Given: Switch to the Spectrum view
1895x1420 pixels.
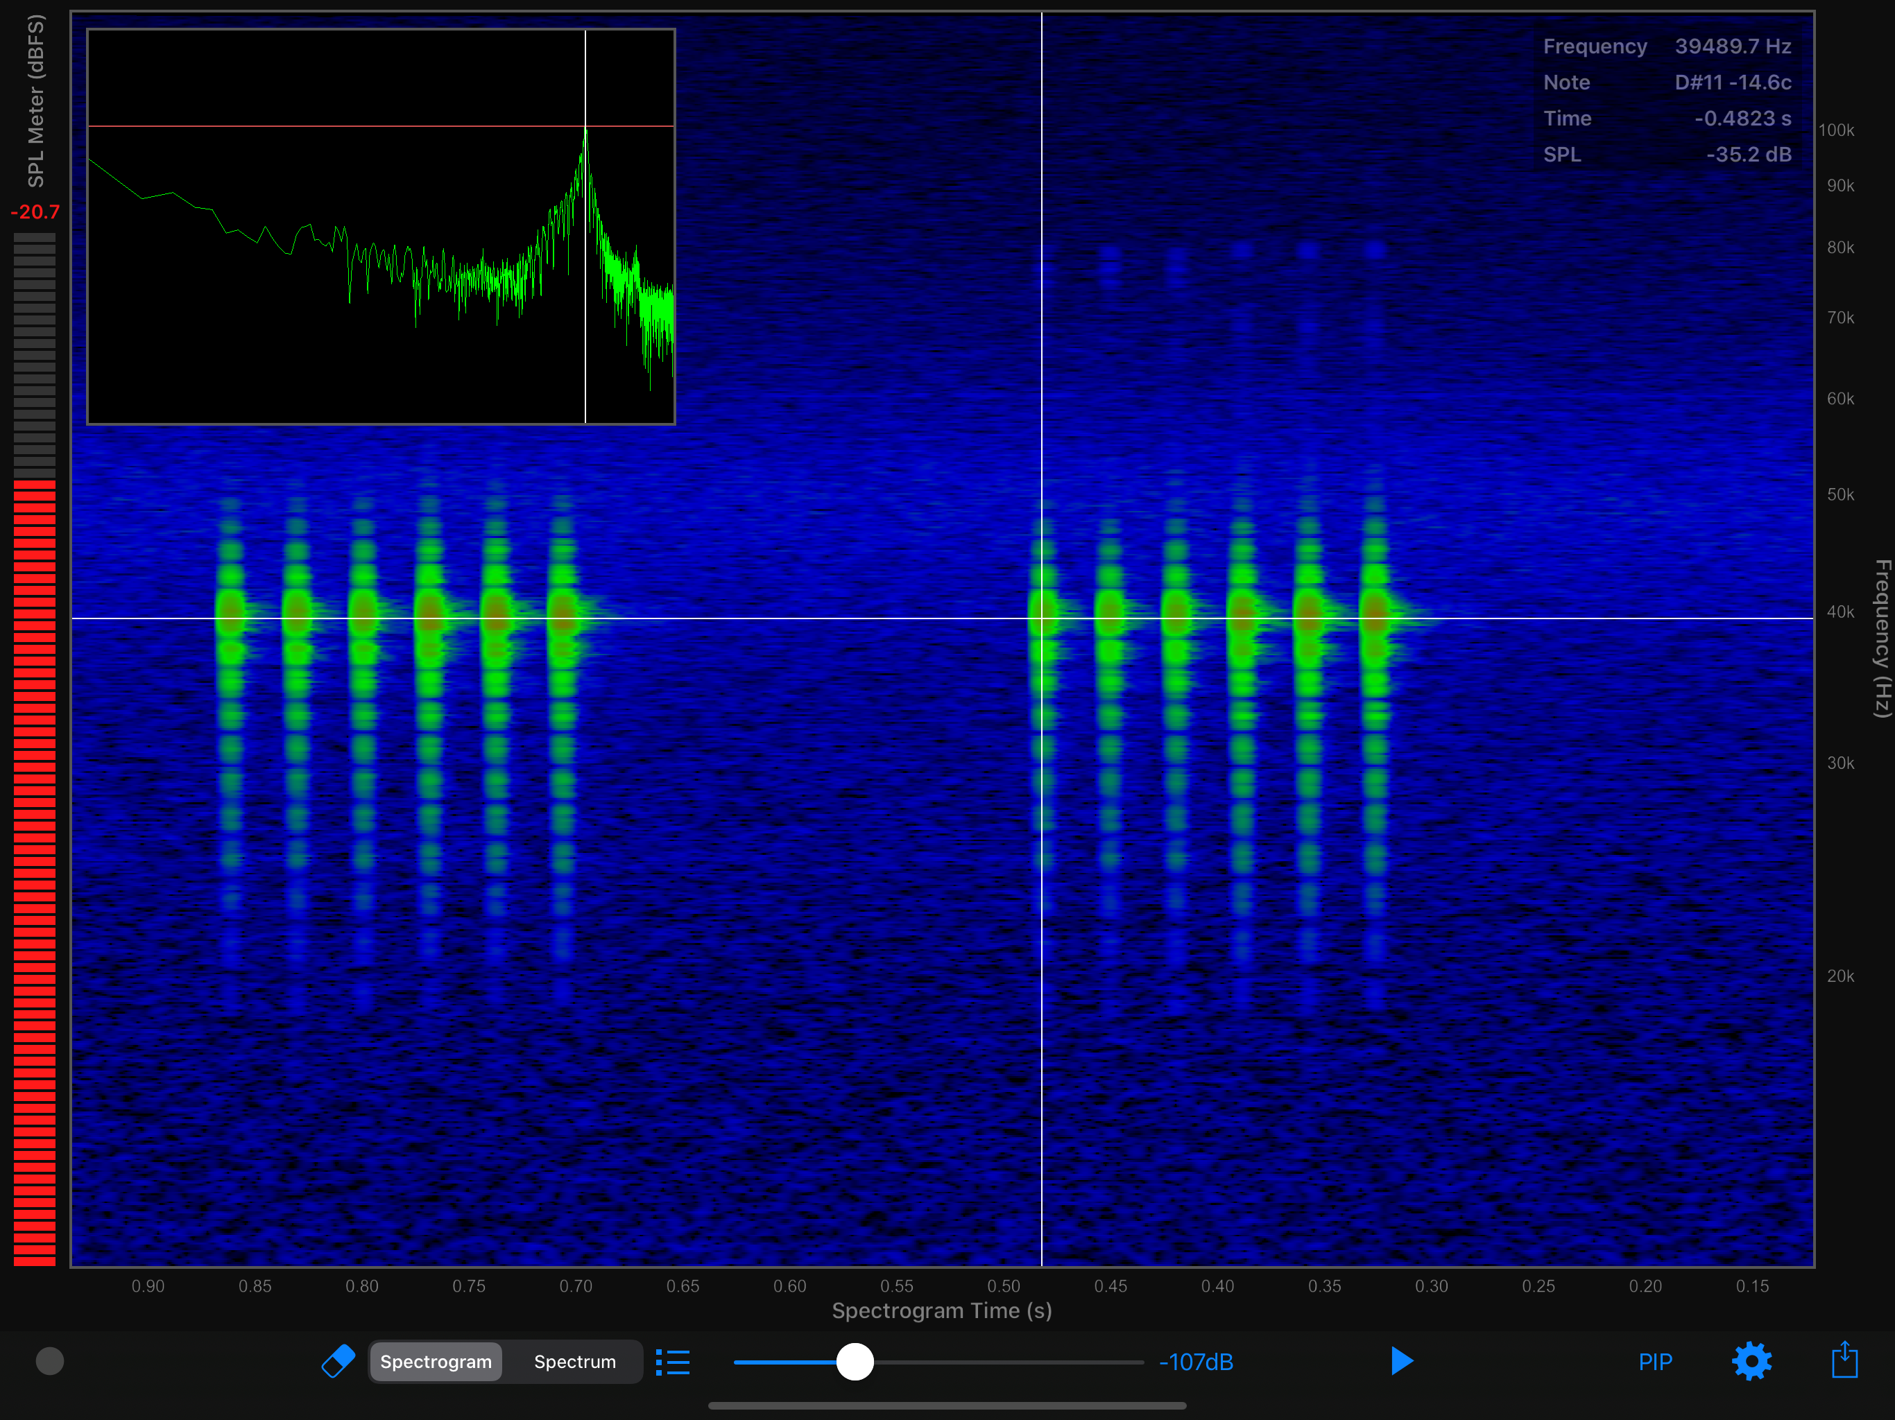Looking at the screenshot, I should [574, 1361].
